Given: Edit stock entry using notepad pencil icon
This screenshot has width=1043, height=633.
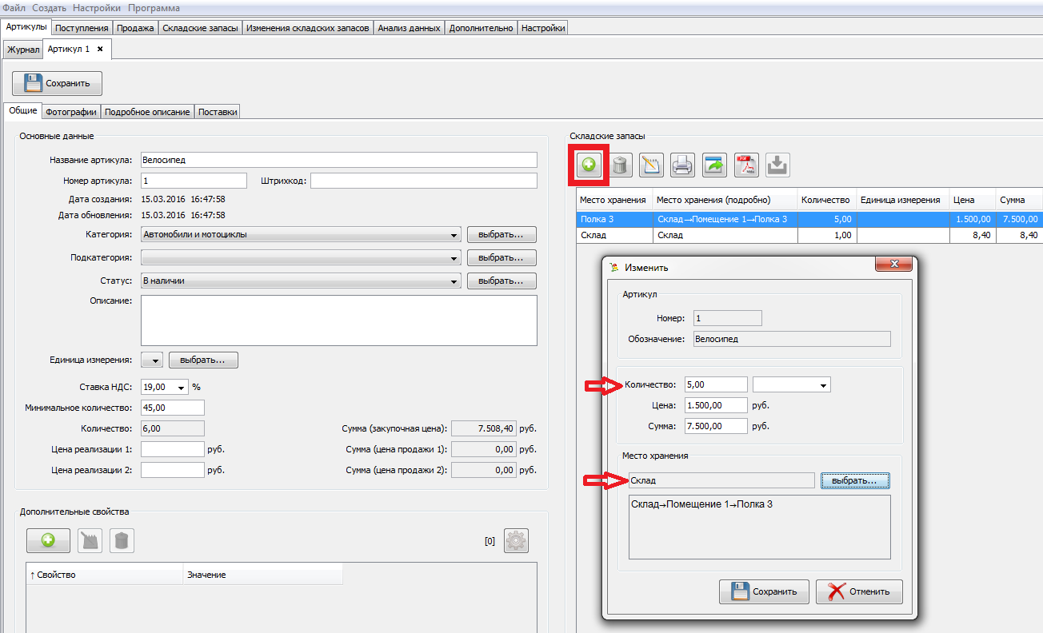Looking at the screenshot, I should click(651, 165).
